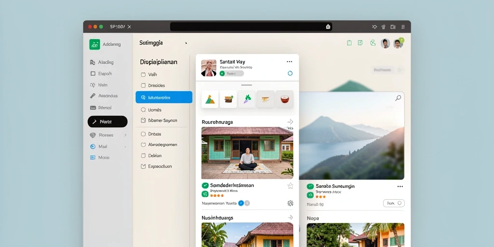494x247 pixels.
Task: Open the avatar with green badge
Action: pos(398,43)
